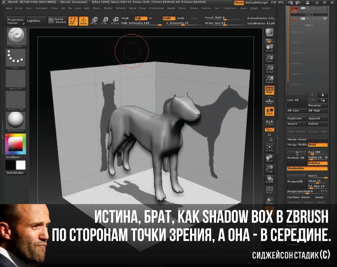Open the Material menu
This screenshot has height=267, width=337.
tap(120, 8)
